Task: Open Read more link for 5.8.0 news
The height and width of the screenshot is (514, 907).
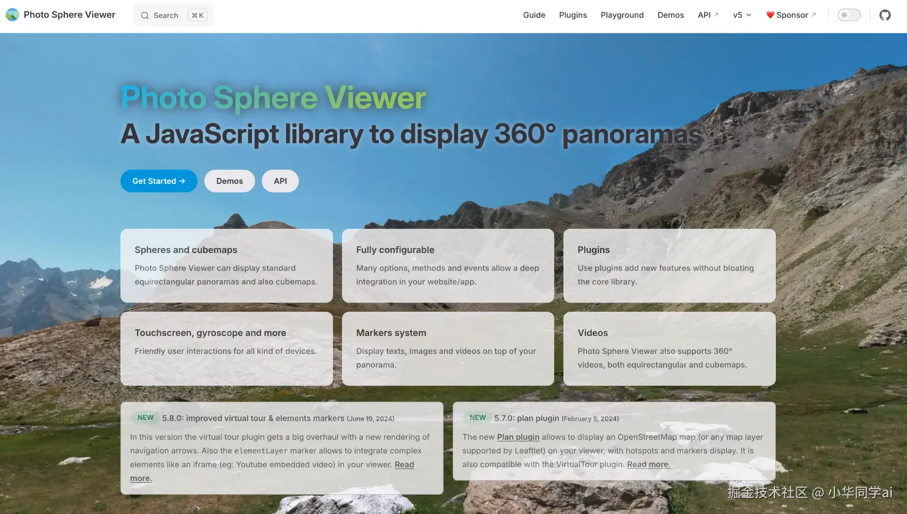Action: click(x=404, y=465)
